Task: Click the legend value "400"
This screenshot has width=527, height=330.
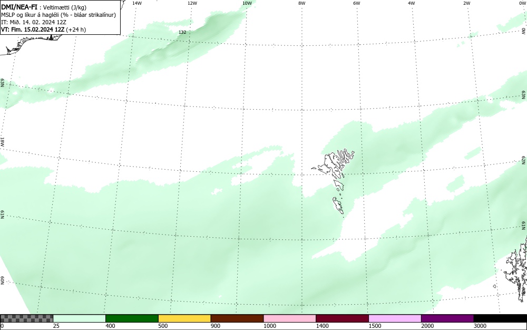Action: (110, 326)
